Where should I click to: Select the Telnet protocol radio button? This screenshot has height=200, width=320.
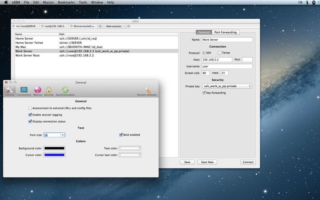pyautogui.click(x=220, y=52)
